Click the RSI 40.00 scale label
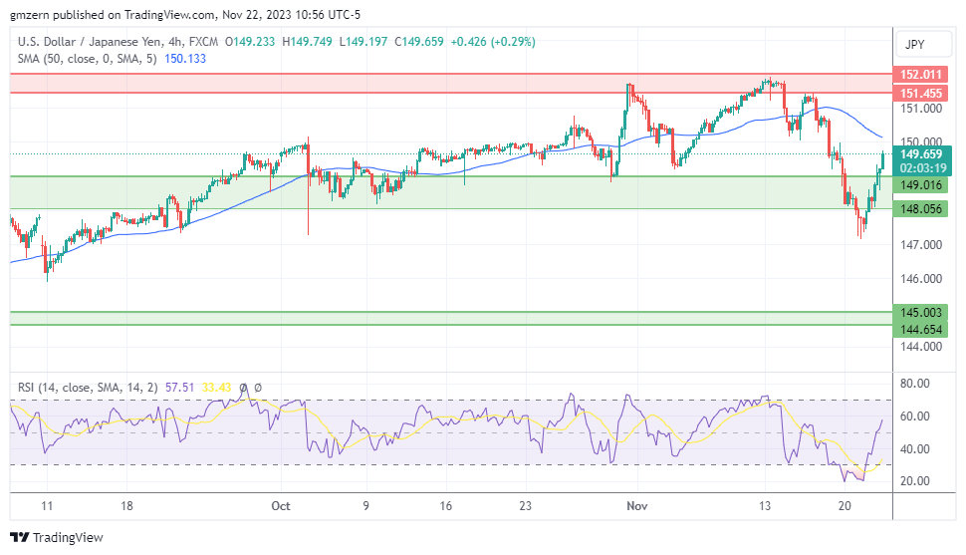The image size is (966, 555). [915, 449]
